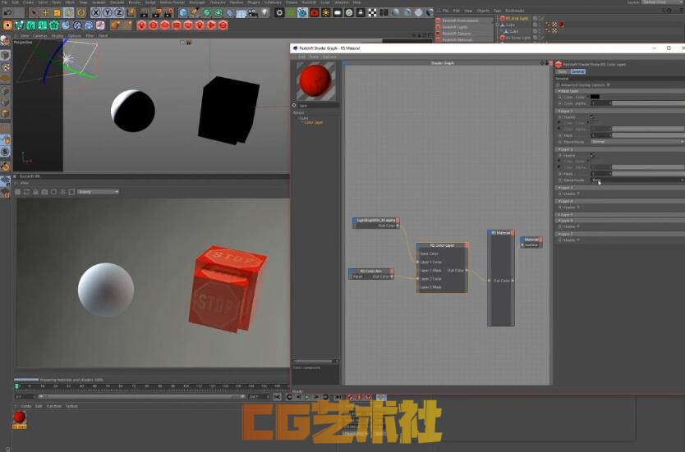The image size is (685, 452).
Task: Toggle Layer 1 Enable checkbox
Action: (x=592, y=117)
